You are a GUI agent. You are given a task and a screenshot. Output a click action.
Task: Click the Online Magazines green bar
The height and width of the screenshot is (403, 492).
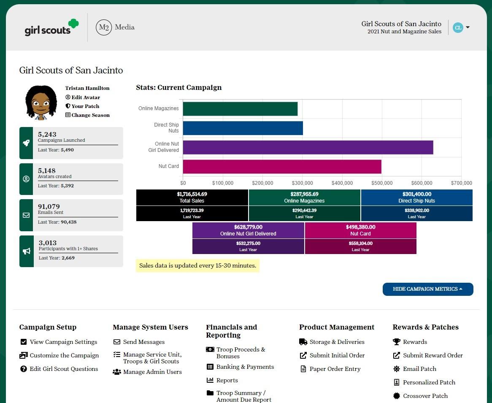pyautogui.click(x=240, y=108)
